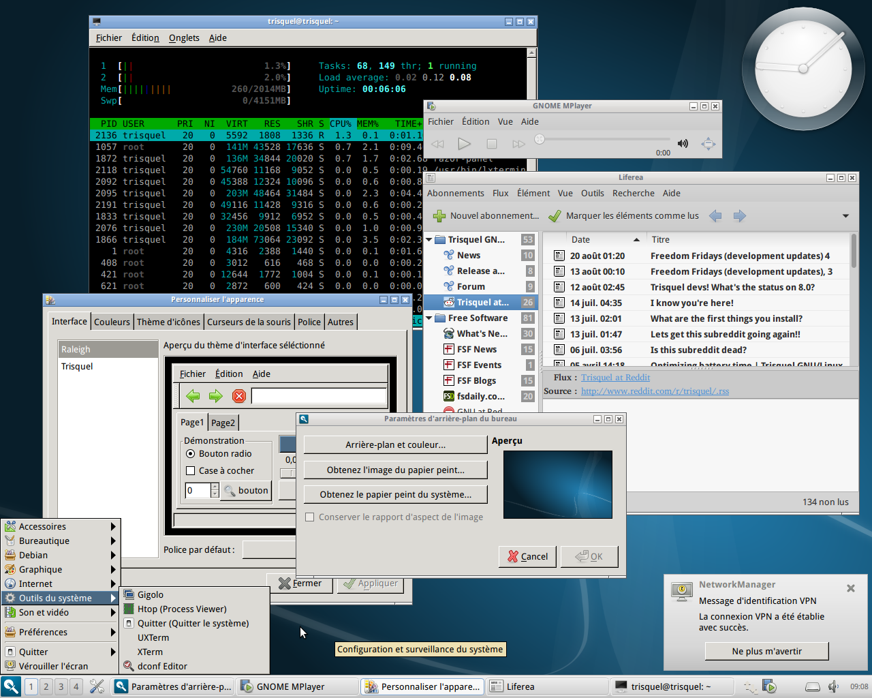Select the Release a... feed
This screenshot has width=872, height=698.
point(481,271)
